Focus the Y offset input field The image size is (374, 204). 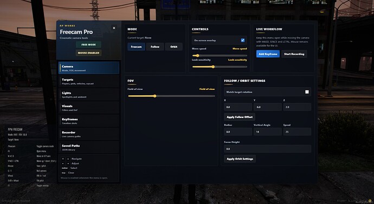[268, 107]
